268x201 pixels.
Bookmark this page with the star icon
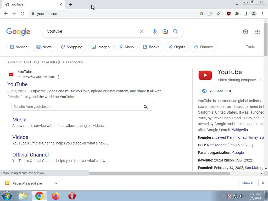pos(218,14)
